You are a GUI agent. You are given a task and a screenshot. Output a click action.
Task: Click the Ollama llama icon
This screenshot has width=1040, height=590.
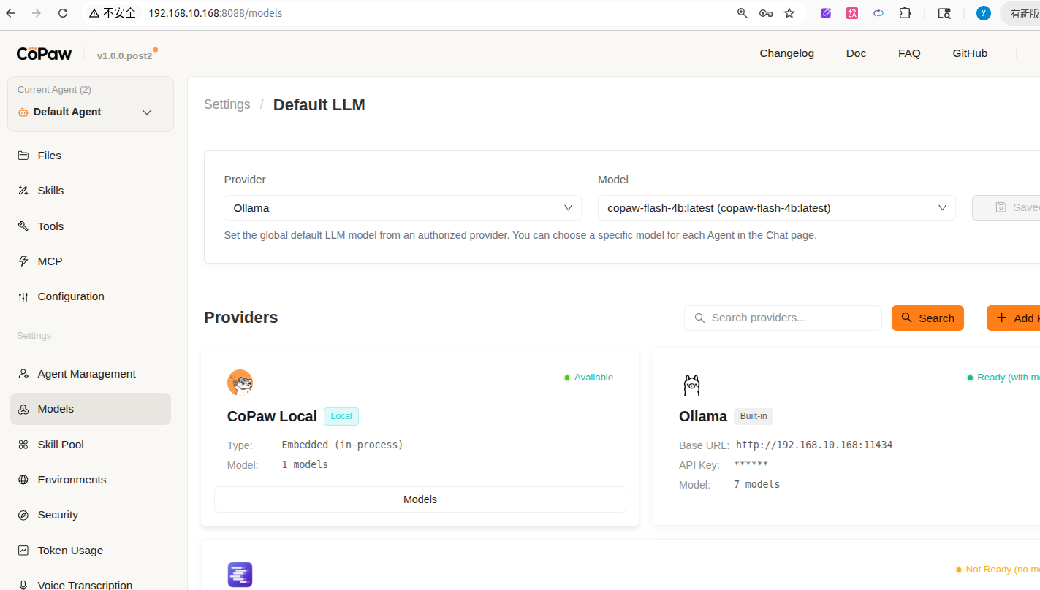pyautogui.click(x=691, y=384)
